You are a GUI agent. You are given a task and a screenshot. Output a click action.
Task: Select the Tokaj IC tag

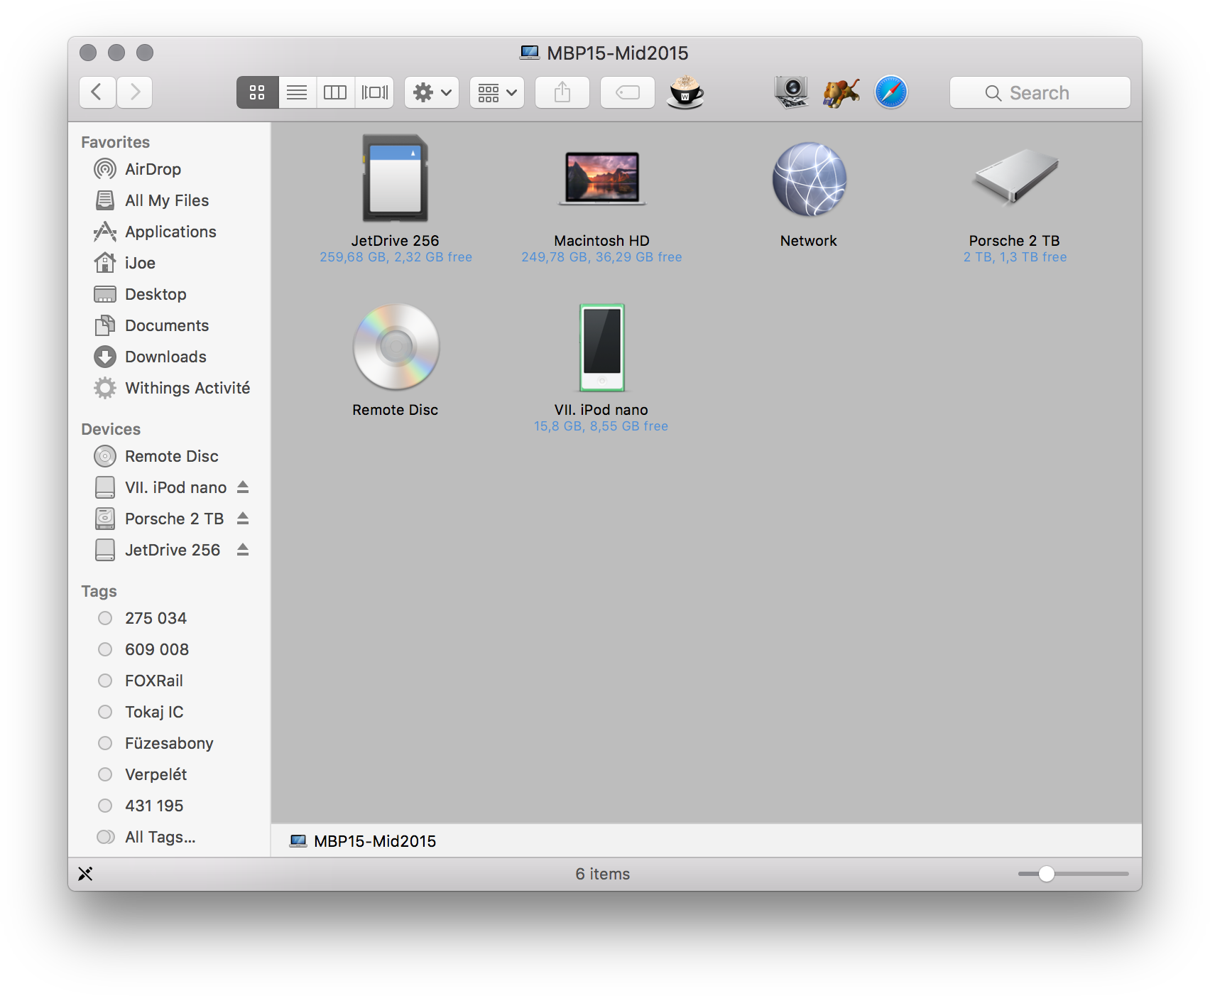(x=168, y=712)
